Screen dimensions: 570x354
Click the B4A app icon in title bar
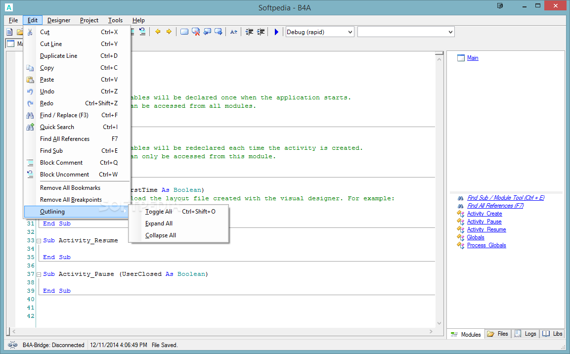click(9, 7)
